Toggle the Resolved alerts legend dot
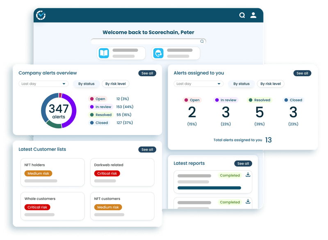 click(x=91, y=114)
